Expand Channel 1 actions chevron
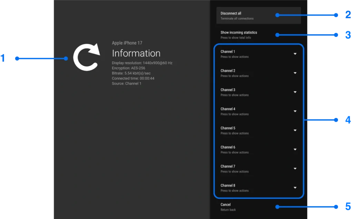Image resolution: width=353 pixels, height=219 pixels. 295,54
